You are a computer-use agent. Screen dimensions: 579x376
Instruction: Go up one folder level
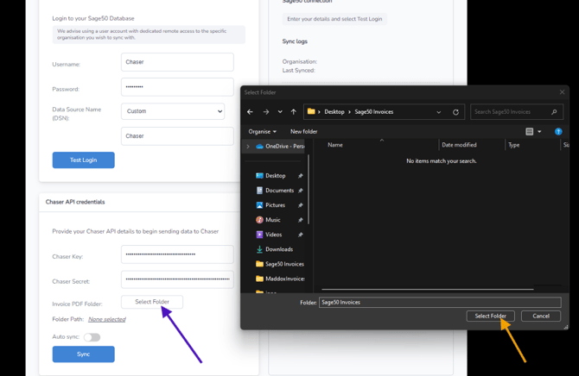coord(294,112)
